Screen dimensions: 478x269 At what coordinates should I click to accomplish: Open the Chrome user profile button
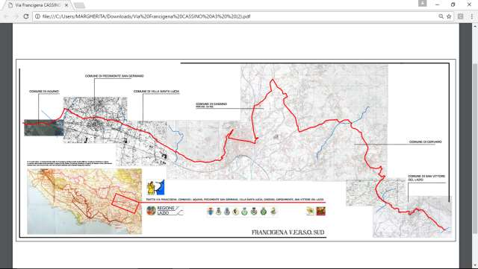pos(423,3)
